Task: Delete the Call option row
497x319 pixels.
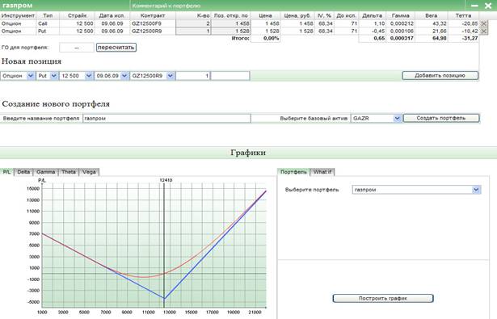Action: (x=483, y=23)
